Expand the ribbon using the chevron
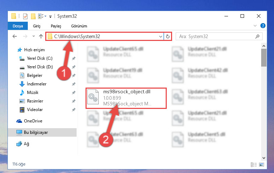The image size is (274, 173). pos(255,26)
